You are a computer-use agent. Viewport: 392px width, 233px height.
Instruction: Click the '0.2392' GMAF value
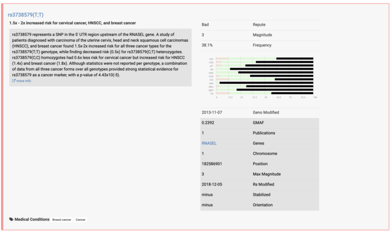click(x=208, y=123)
